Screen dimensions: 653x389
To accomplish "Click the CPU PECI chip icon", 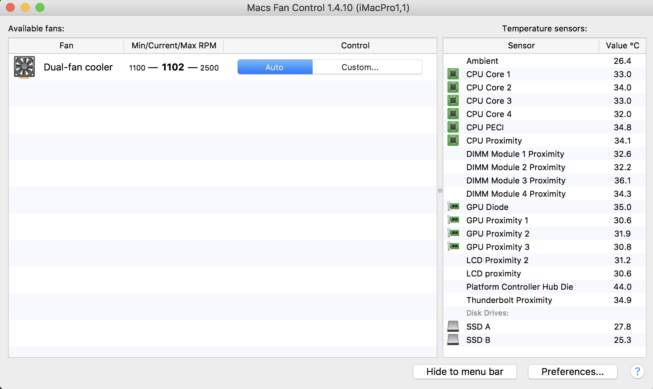I will [453, 127].
